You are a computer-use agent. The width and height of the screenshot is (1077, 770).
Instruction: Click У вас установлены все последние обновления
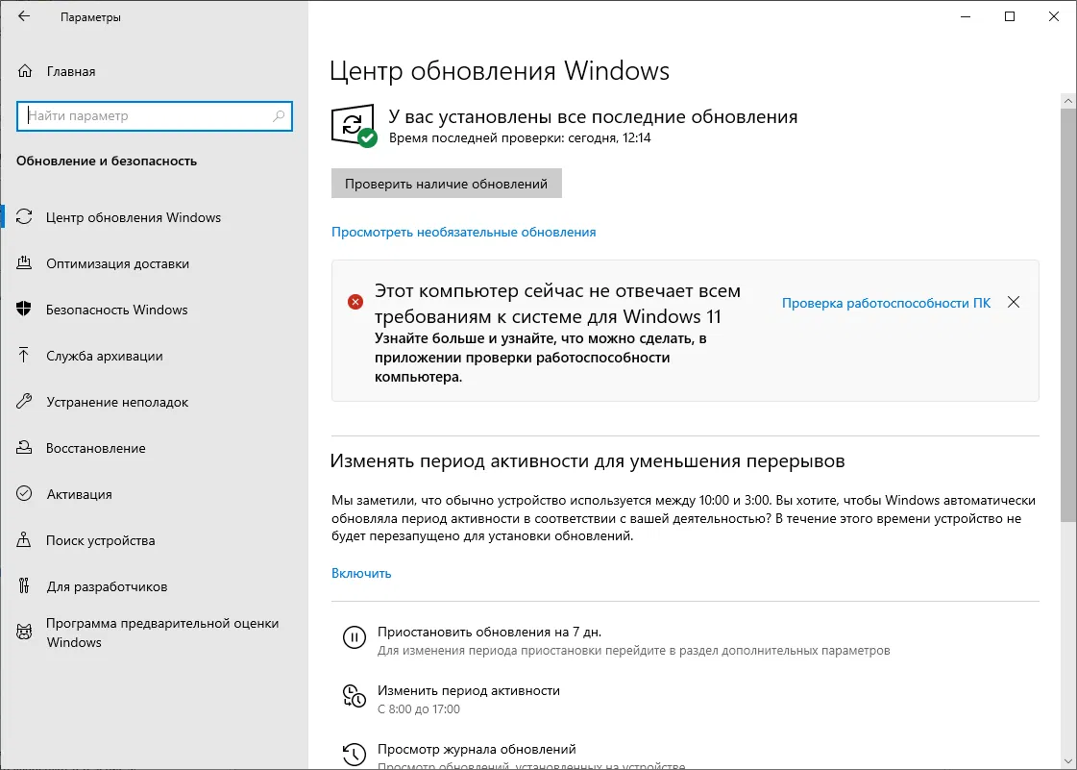(593, 116)
